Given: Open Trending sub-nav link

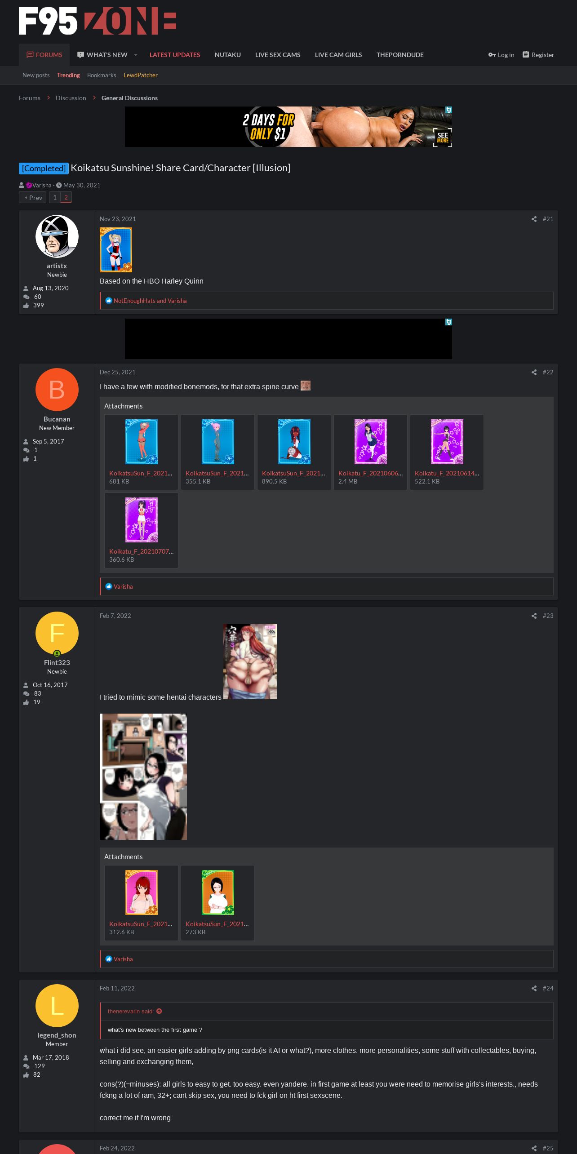Looking at the screenshot, I should point(68,75).
